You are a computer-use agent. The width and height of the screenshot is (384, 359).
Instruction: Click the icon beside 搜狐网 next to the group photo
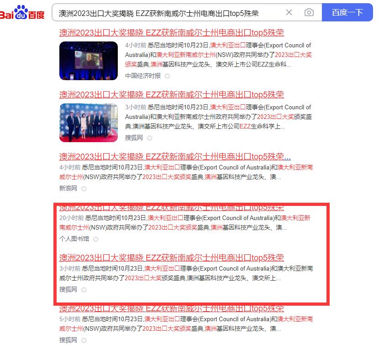149,138
